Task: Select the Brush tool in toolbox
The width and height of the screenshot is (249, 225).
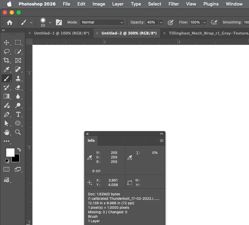Action: pos(7,78)
